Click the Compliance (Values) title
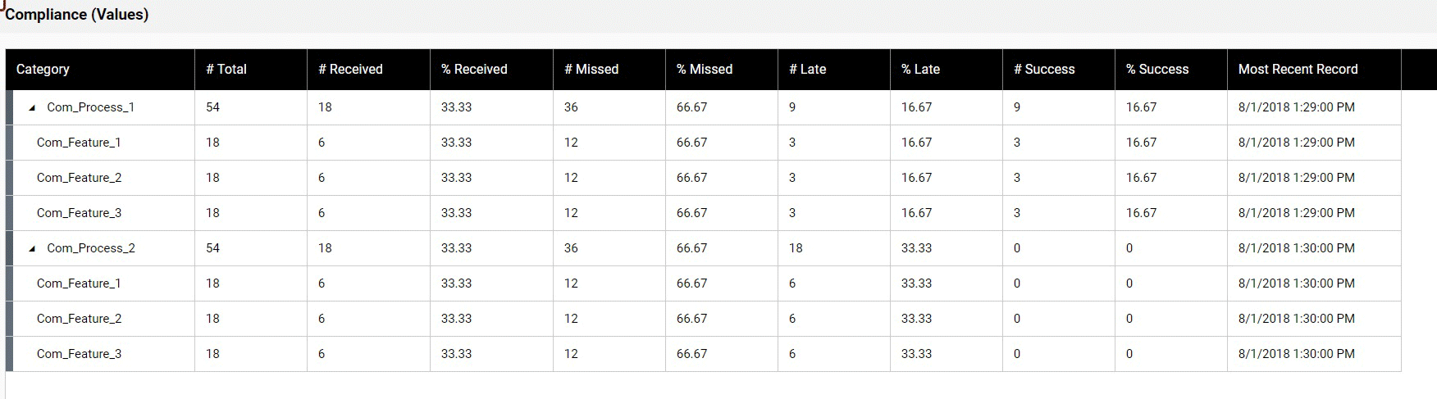This screenshot has width=1437, height=399. click(76, 15)
